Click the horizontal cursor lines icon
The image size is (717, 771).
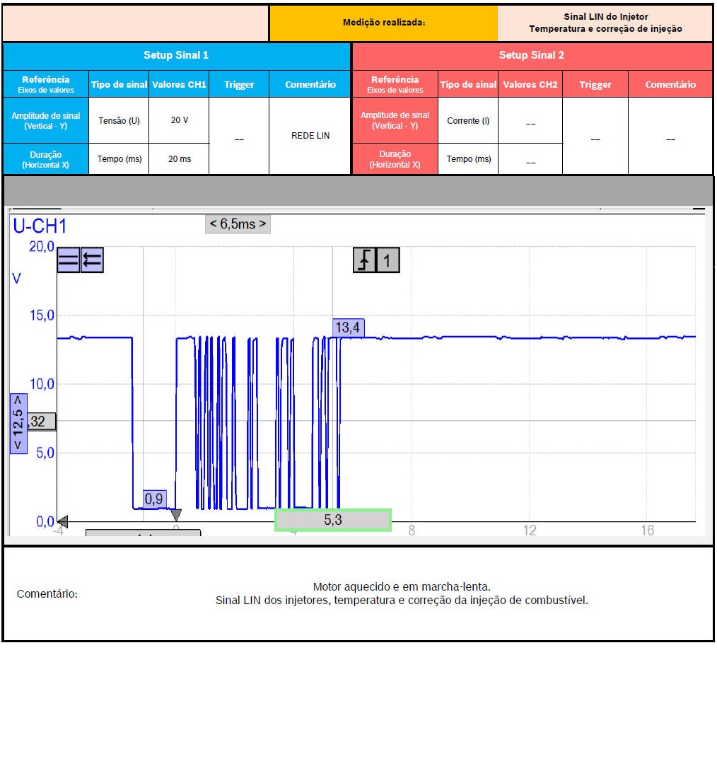(69, 261)
